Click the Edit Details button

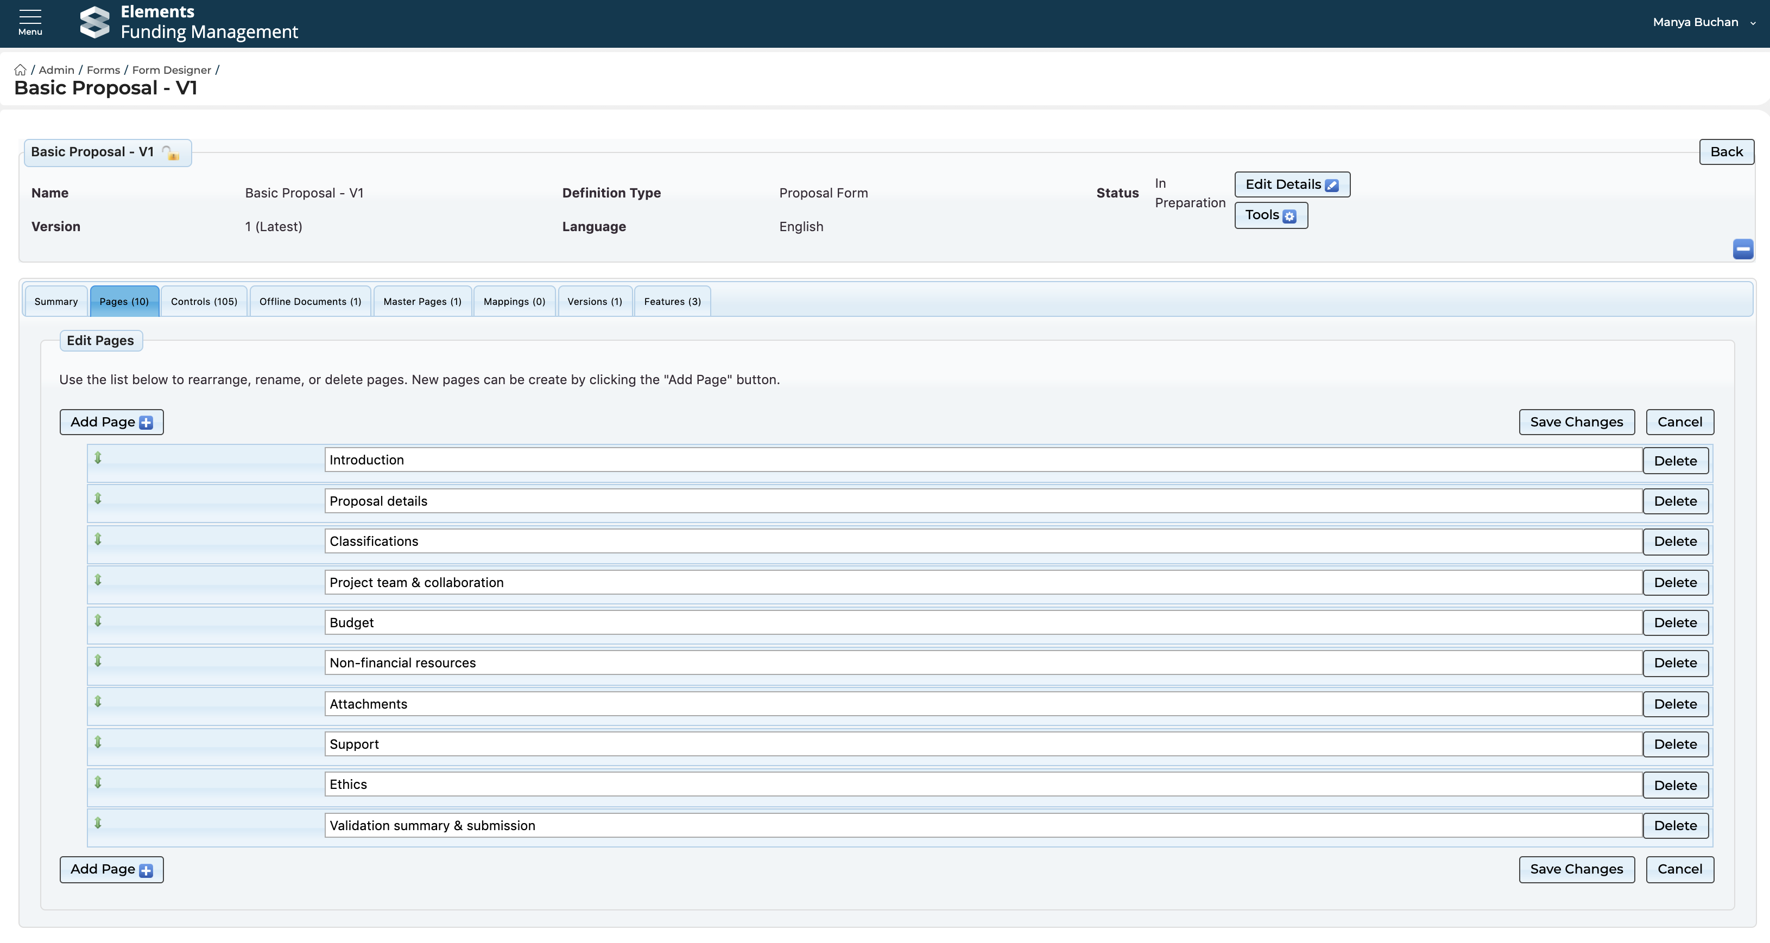click(x=1291, y=184)
